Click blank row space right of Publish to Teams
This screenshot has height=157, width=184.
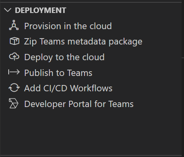pos(137,73)
